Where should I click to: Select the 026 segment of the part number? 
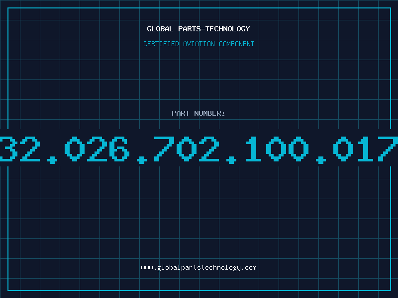click(x=97, y=149)
